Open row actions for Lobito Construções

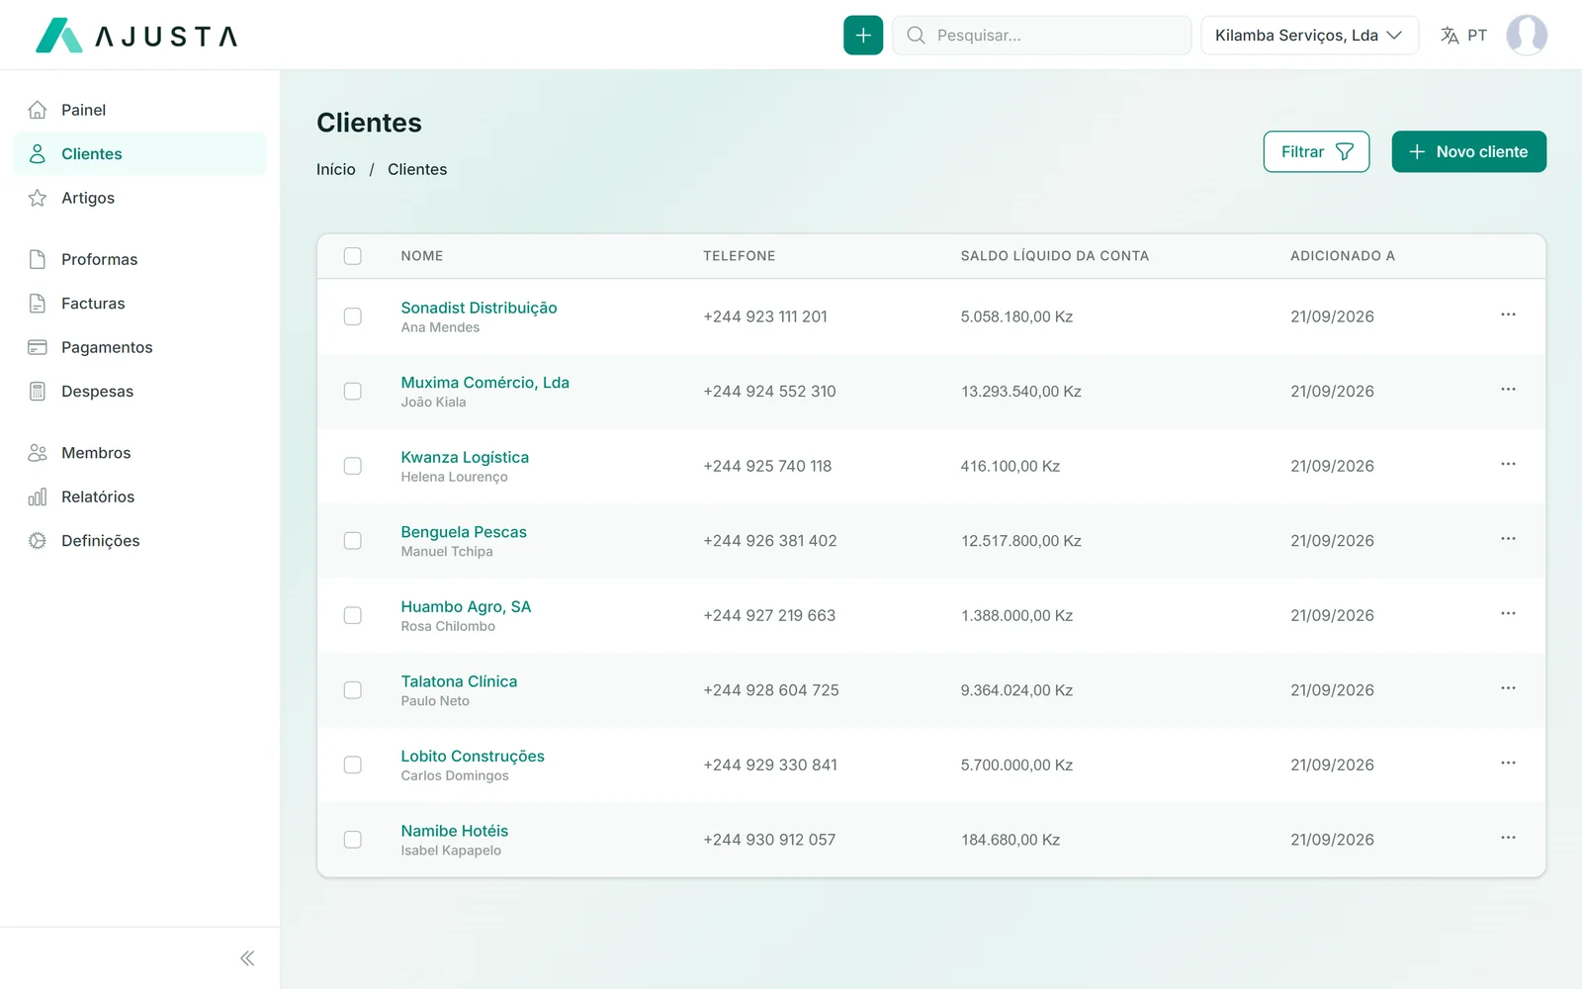pyautogui.click(x=1508, y=763)
